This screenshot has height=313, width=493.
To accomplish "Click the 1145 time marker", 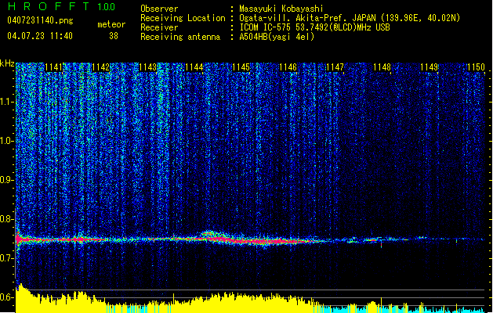I will [241, 67].
